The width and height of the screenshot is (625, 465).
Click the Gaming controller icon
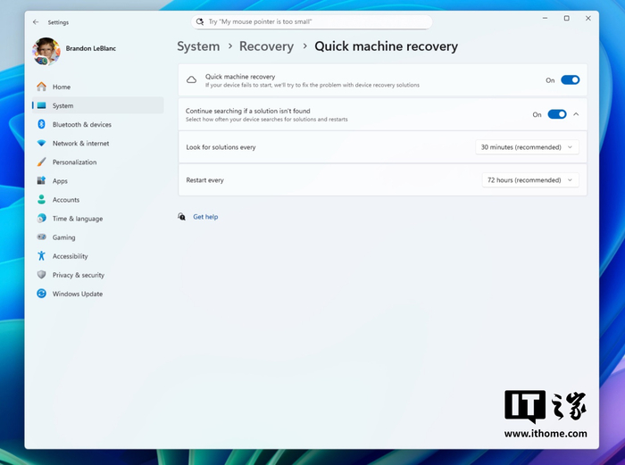coord(41,237)
